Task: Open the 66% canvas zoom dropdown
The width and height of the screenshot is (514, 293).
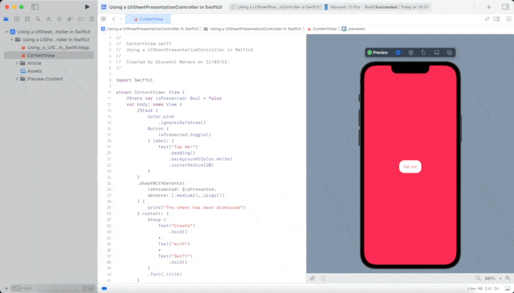Action: point(492,278)
